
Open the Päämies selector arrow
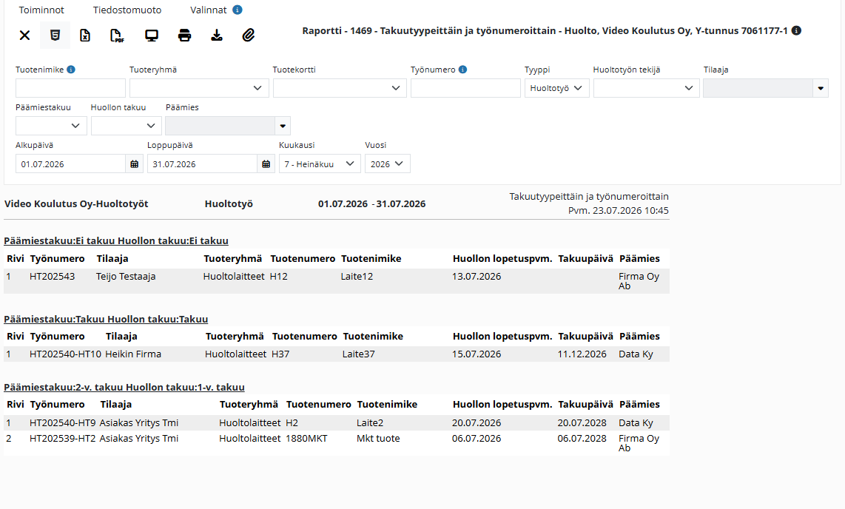(x=283, y=126)
